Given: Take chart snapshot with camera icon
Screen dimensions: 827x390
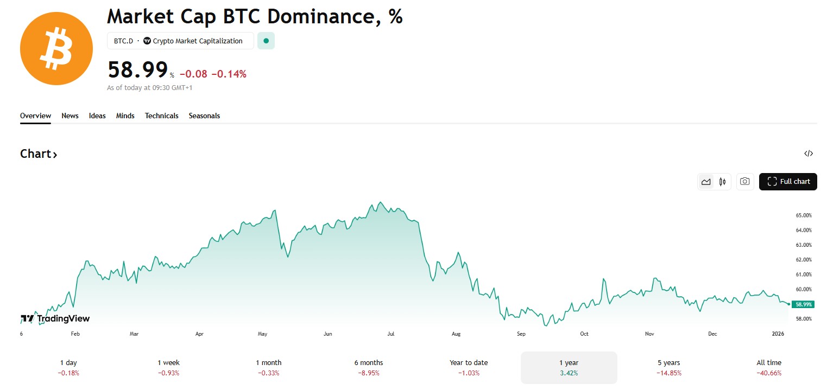Looking at the screenshot, I should (745, 182).
